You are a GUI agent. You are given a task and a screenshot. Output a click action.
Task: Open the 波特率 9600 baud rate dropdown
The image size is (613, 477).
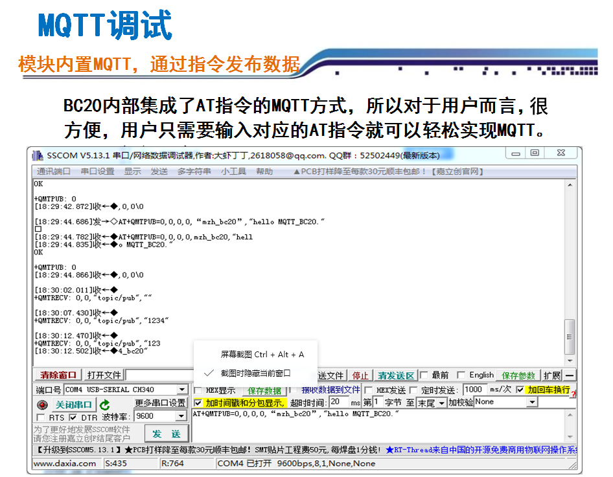click(181, 416)
